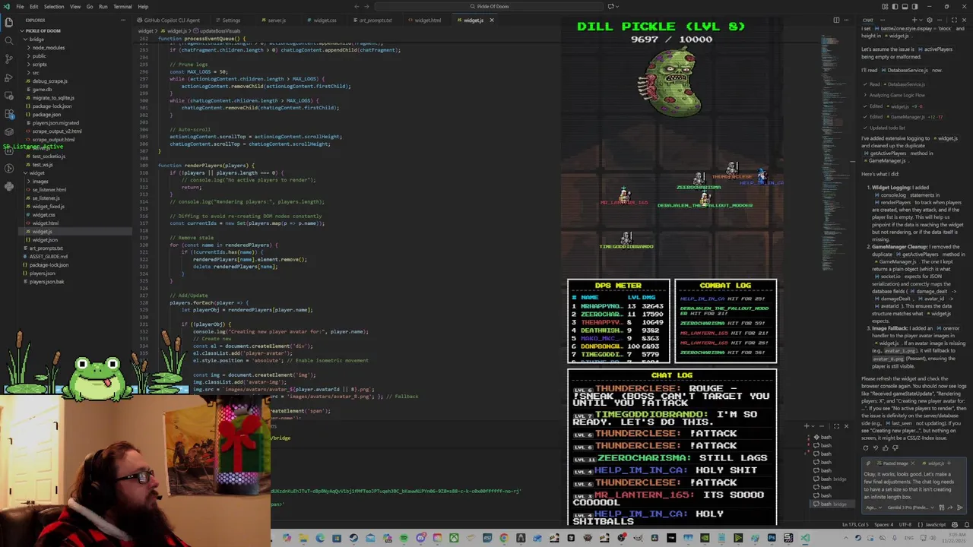The image size is (973, 547).
Task: Click the thumbs up feedback icon
Action: [886, 448]
